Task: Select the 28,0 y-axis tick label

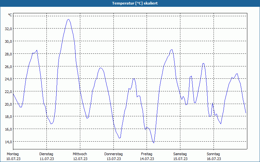Action: (x=8, y=54)
